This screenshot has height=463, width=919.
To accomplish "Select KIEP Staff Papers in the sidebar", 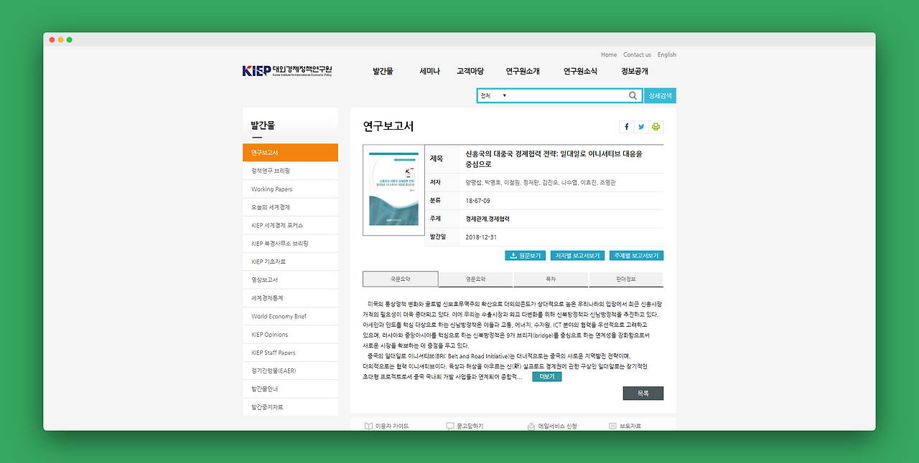I will pyautogui.click(x=290, y=353).
